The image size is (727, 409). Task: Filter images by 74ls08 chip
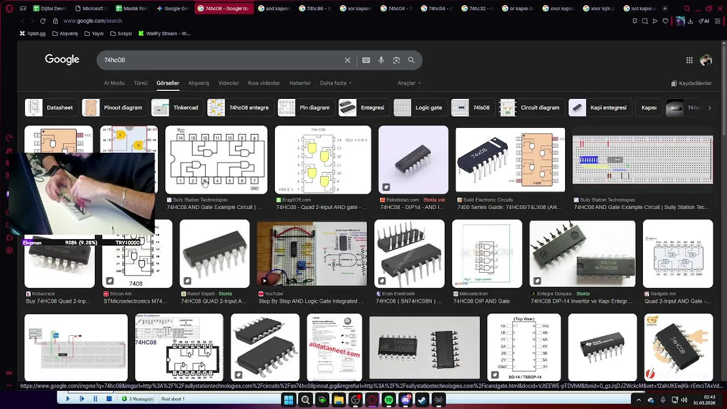pos(473,107)
